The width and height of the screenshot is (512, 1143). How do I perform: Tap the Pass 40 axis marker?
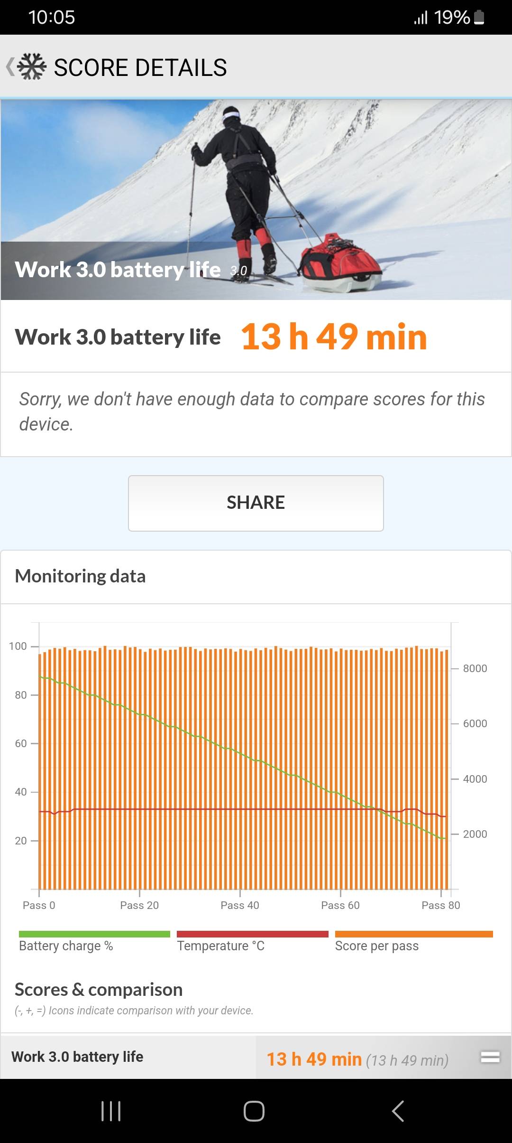pyautogui.click(x=240, y=905)
